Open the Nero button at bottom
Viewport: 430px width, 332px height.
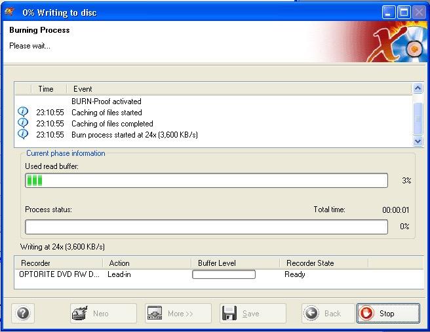pyautogui.click(x=104, y=313)
